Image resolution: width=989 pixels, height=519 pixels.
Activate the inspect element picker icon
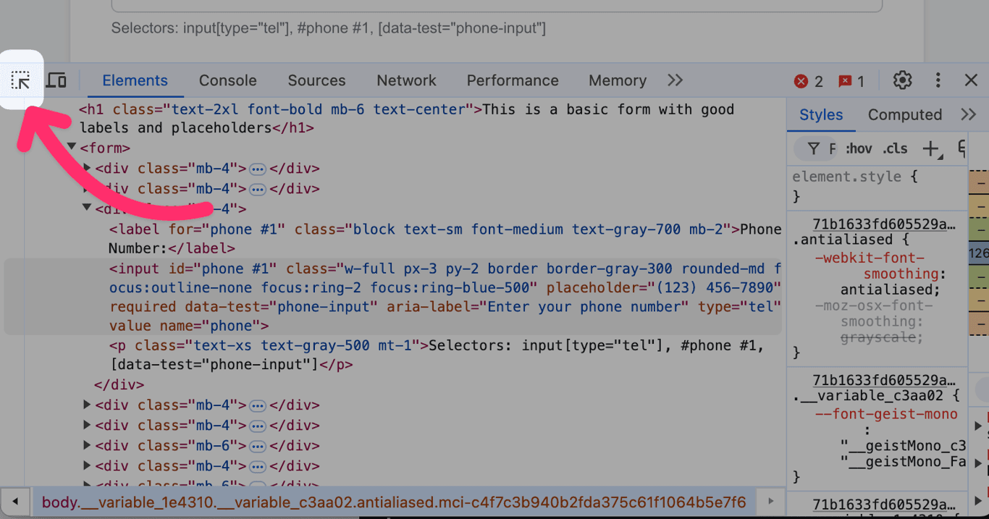(21, 80)
